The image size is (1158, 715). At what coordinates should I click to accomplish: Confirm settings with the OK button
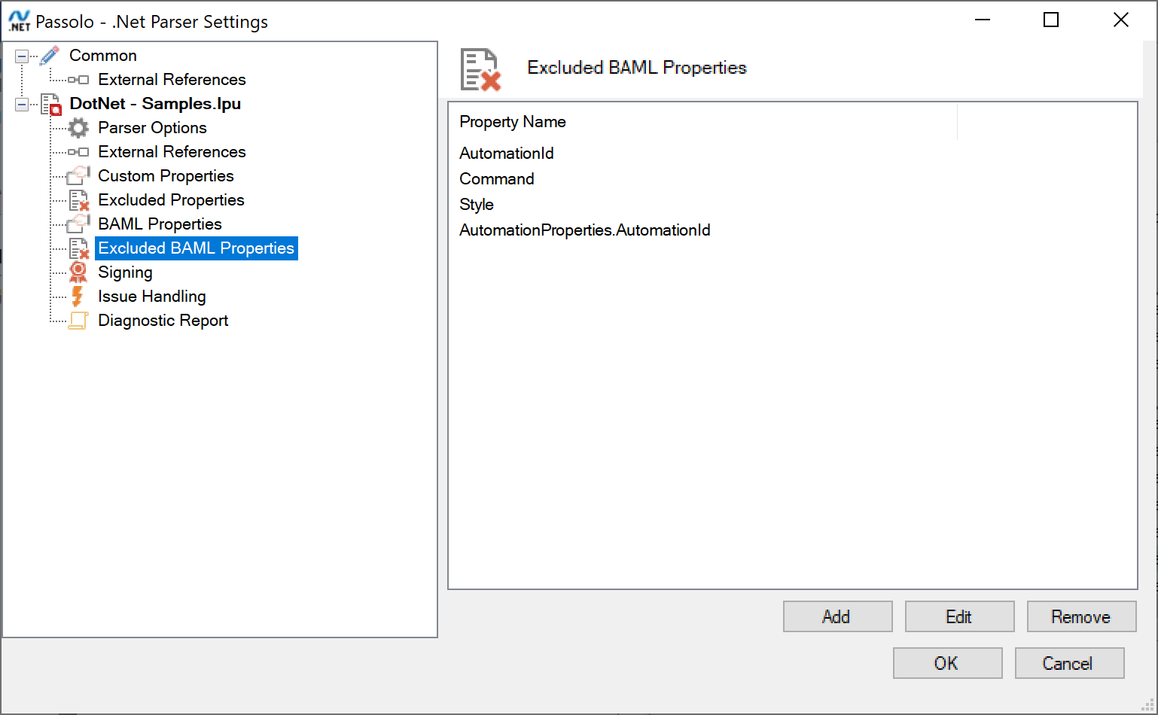(x=946, y=663)
